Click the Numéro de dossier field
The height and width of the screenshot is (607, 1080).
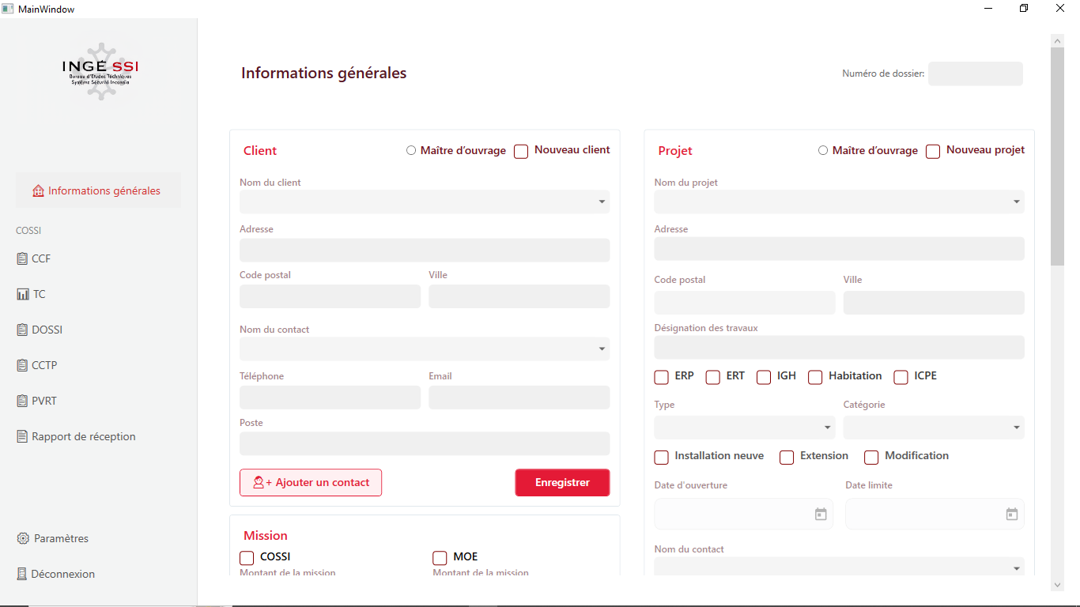[976, 74]
